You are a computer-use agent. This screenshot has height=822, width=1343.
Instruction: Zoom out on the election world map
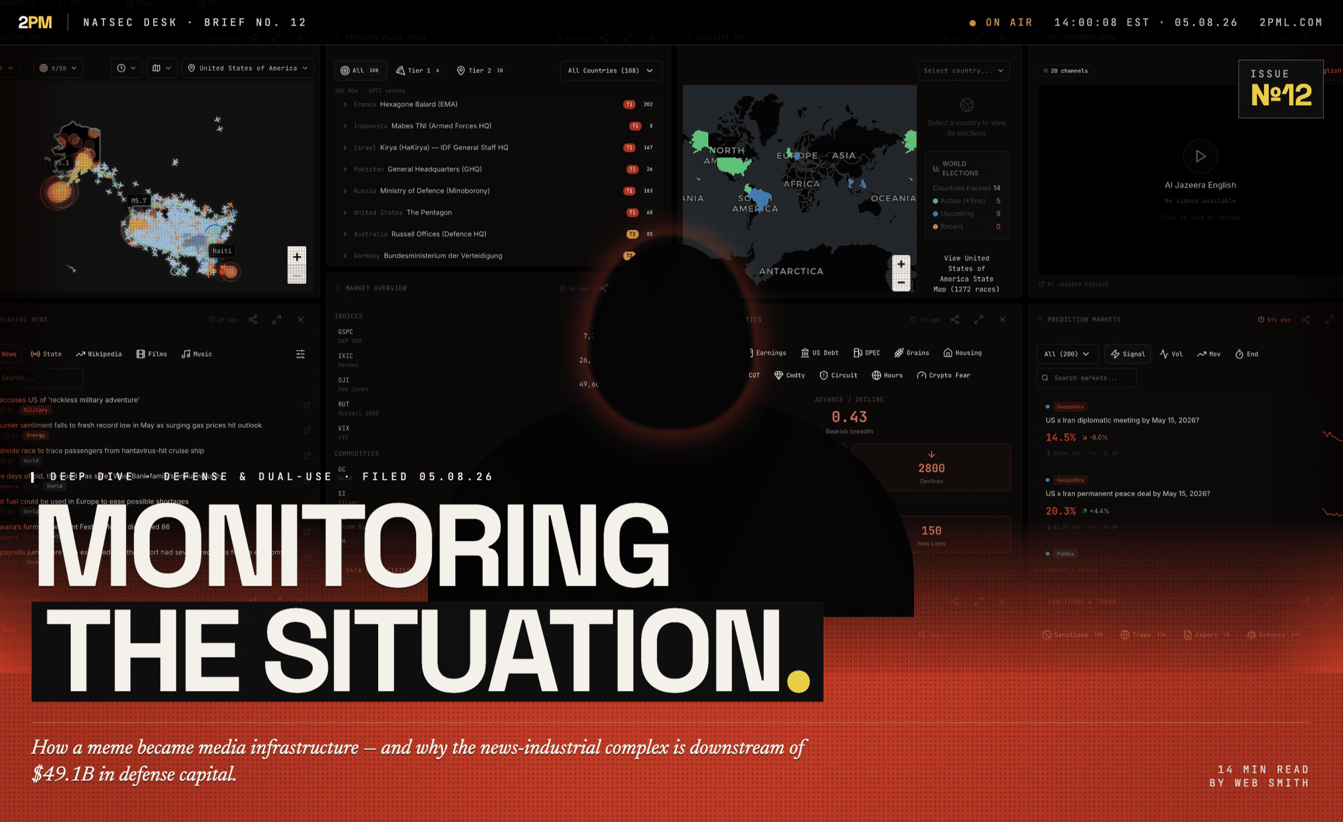pyautogui.click(x=901, y=282)
